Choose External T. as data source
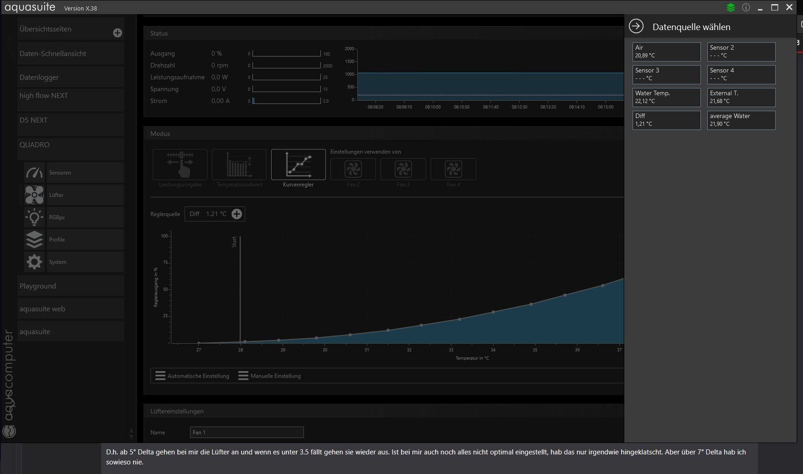The width and height of the screenshot is (803, 474). click(x=741, y=98)
